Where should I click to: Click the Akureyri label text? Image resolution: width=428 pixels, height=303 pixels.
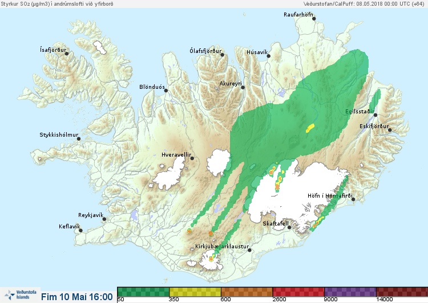coord(231,84)
